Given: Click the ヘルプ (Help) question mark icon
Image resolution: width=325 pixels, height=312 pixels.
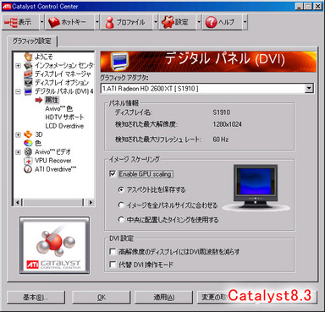Looking at the screenshot, I should click(211, 22).
